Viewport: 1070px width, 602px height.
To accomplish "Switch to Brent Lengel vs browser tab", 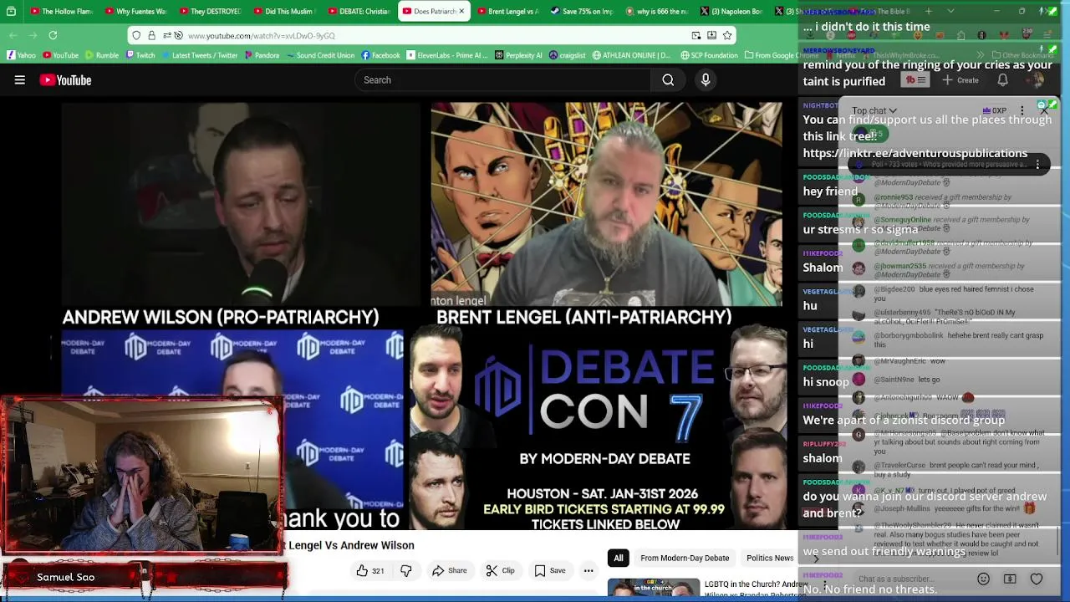I will click(x=507, y=12).
